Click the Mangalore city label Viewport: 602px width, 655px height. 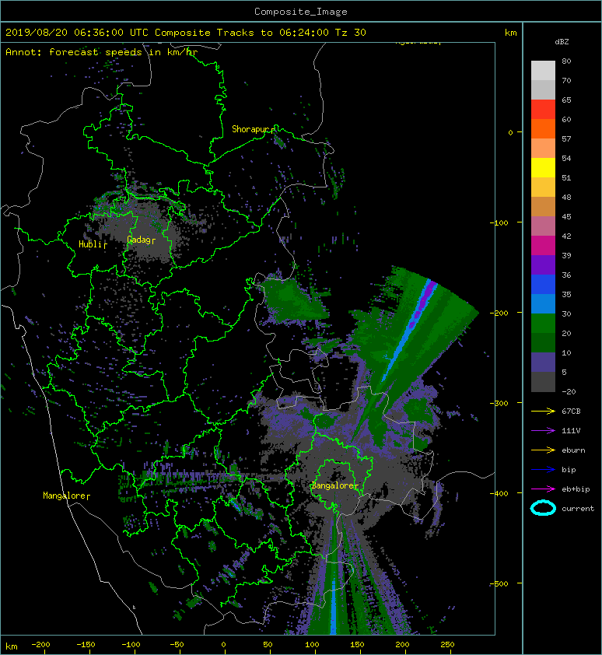(x=64, y=496)
